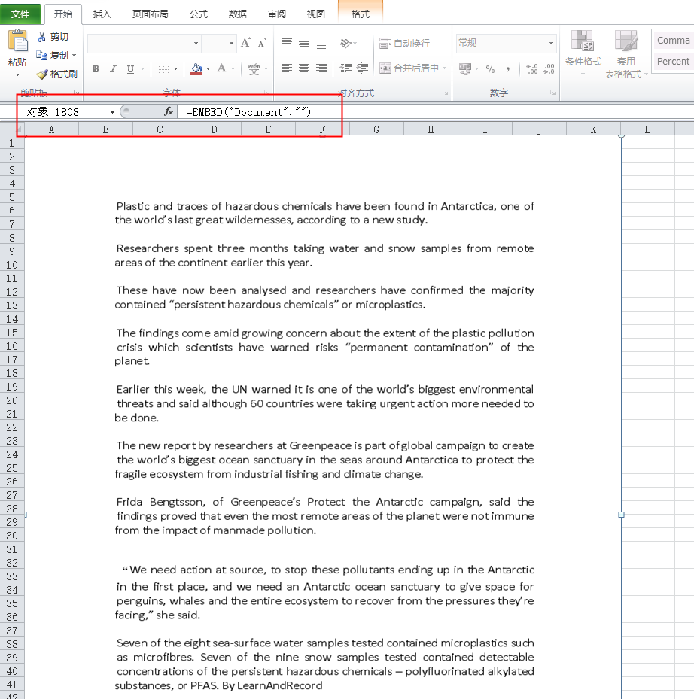The width and height of the screenshot is (694, 699).
Task: Select Percent cell style
Action: (673, 62)
